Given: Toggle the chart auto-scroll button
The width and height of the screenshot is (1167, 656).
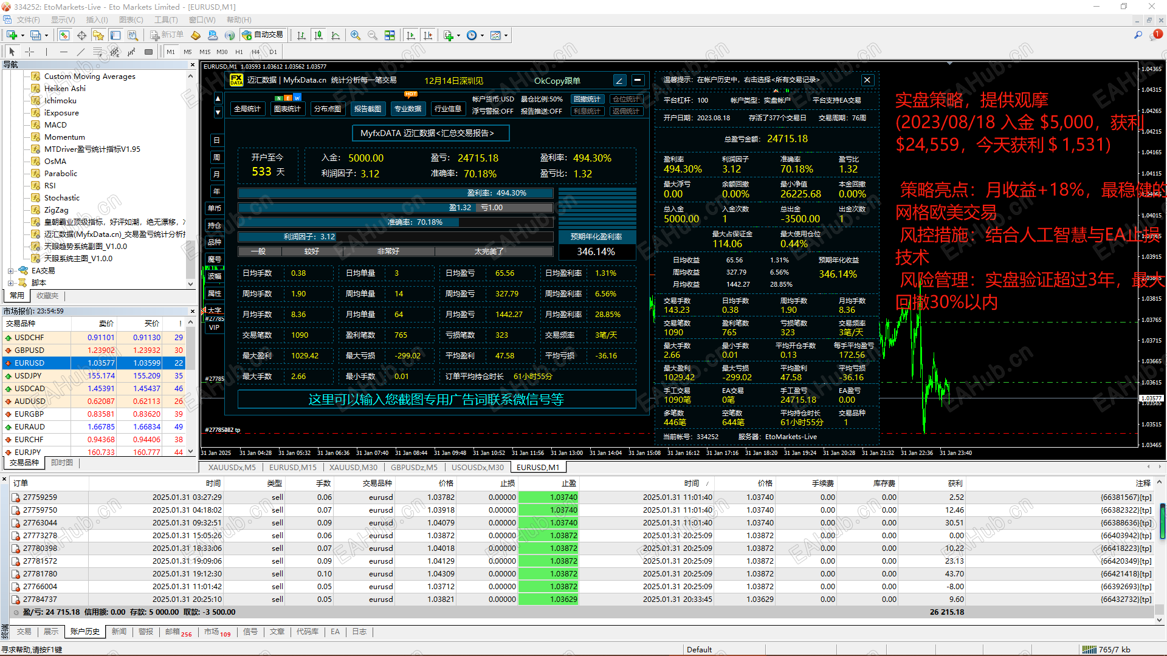Looking at the screenshot, I should pos(411,35).
